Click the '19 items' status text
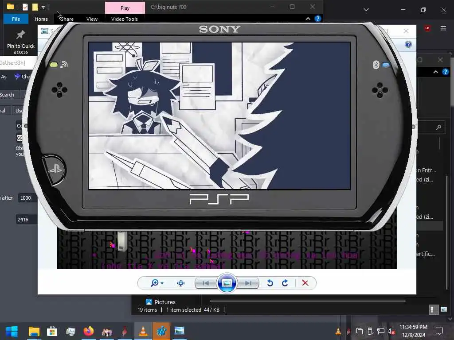The image size is (454, 340). point(147,309)
